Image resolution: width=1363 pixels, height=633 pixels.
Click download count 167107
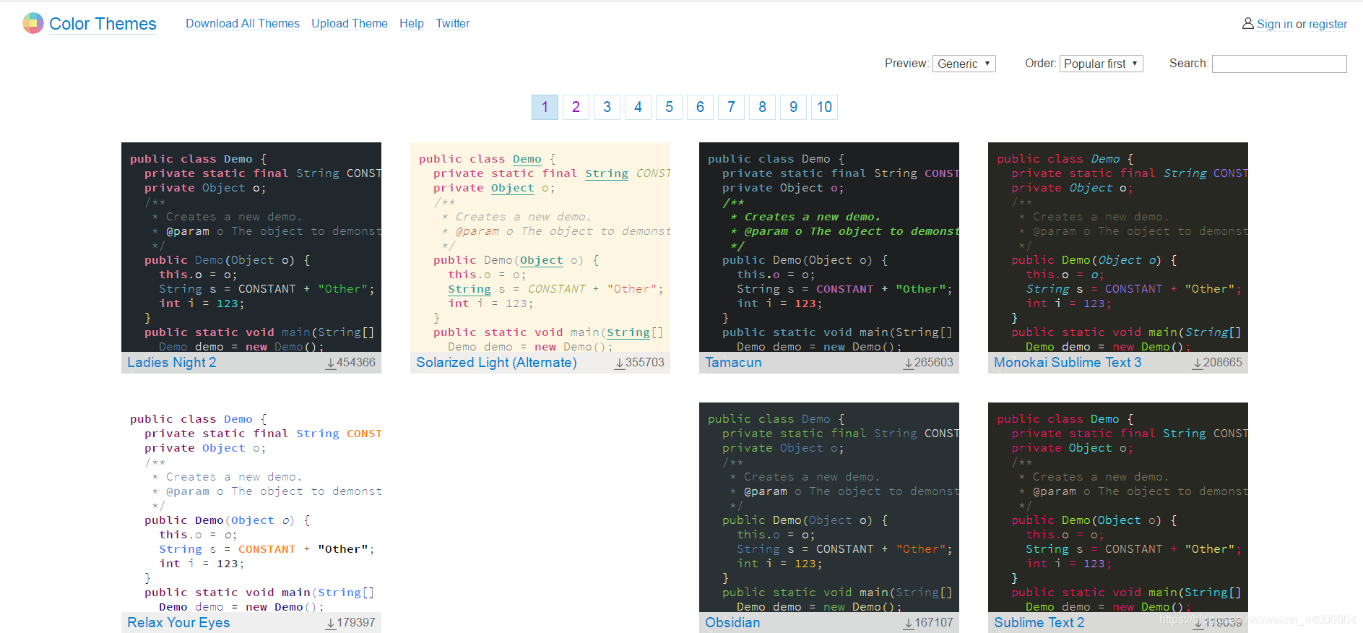click(934, 623)
